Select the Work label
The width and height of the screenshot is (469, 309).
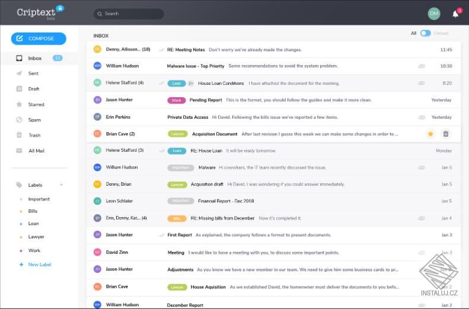click(34, 250)
